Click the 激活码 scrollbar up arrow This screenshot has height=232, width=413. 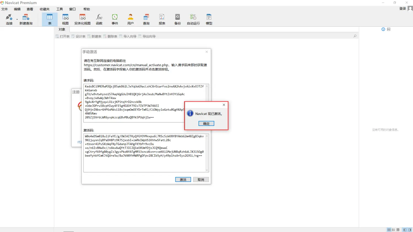pyautogui.click(x=207, y=136)
